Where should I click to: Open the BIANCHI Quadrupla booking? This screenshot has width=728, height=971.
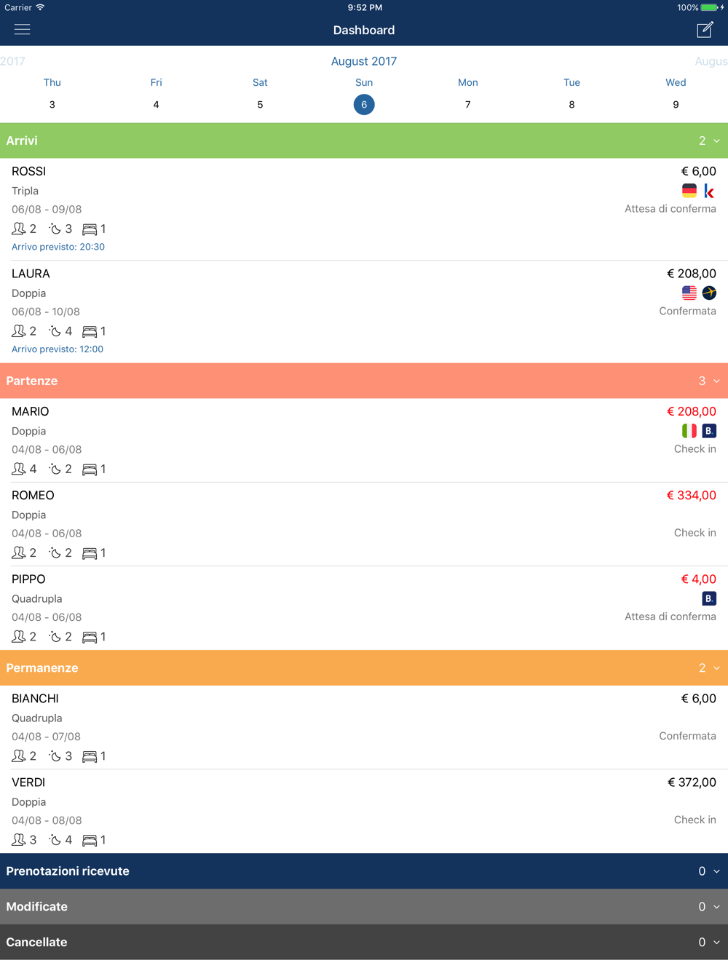click(x=364, y=727)
